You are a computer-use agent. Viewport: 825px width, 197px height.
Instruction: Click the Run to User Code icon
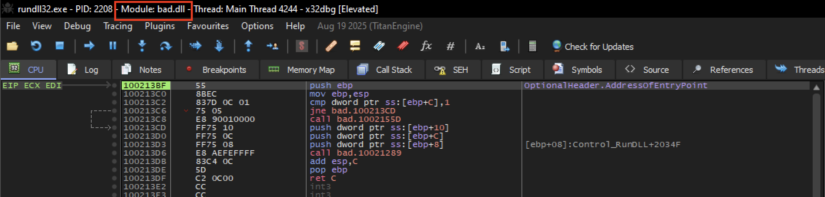click(x=272, y=46)
